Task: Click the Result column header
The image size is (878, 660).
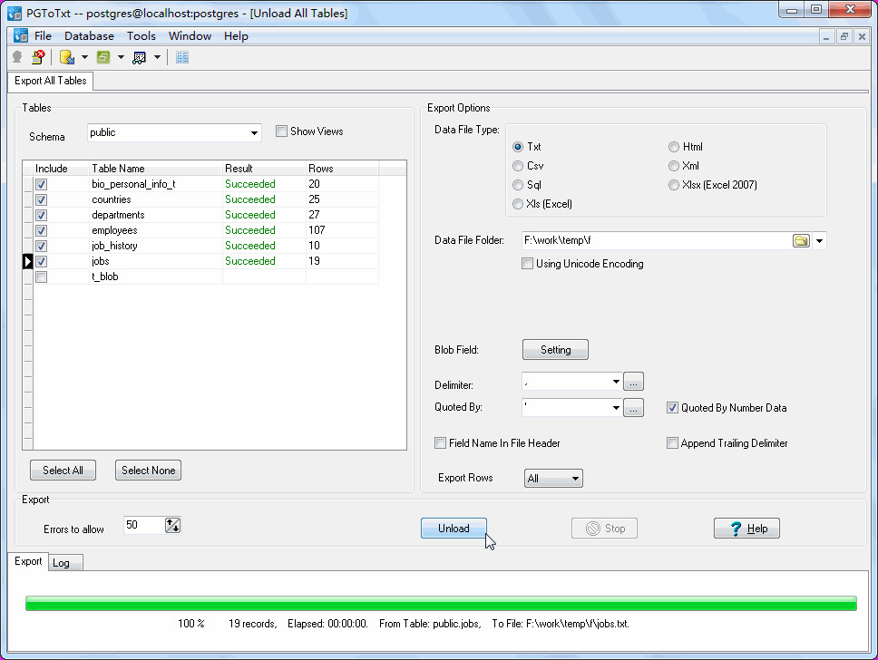Action: pos(264,169)
